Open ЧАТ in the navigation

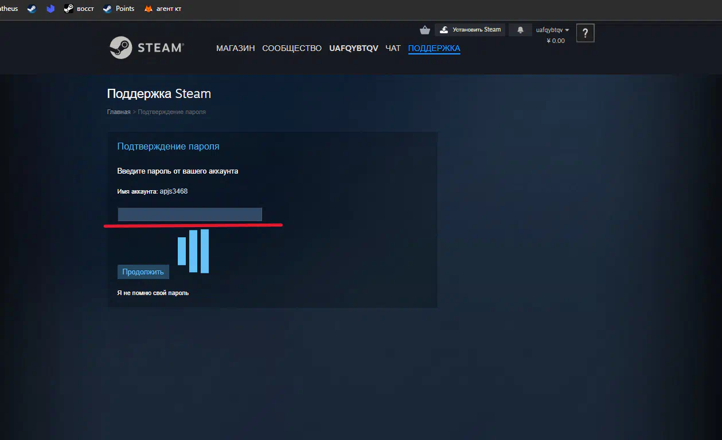click(x=393, y=48)
